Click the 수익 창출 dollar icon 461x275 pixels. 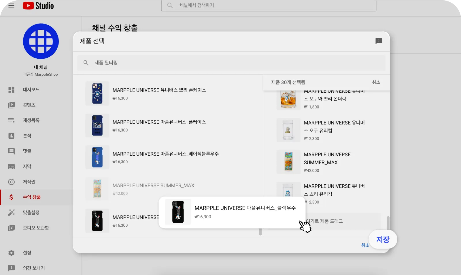click(x=11, y=197)
